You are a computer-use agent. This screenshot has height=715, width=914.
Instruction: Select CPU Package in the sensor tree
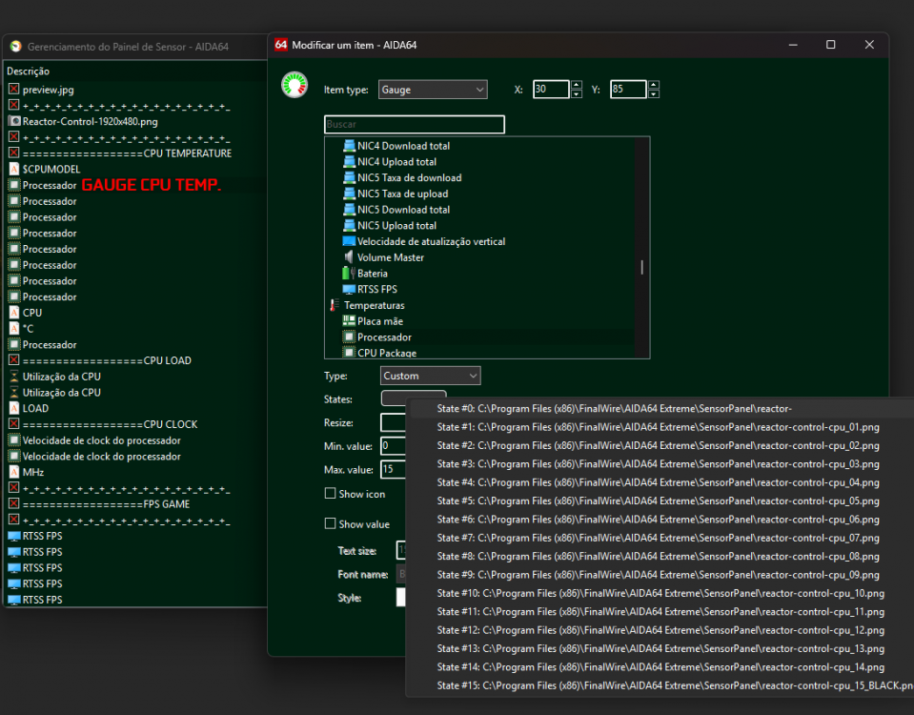click(384, 353)
